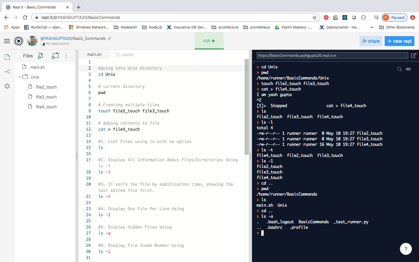The height and width of the screenshot is (262, 419).
Task: Click the React DevTools extension icon
Action: [x=345, y=17]
